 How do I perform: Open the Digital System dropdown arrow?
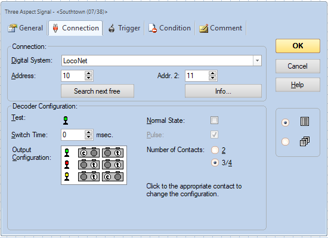[x=257, y=61]
